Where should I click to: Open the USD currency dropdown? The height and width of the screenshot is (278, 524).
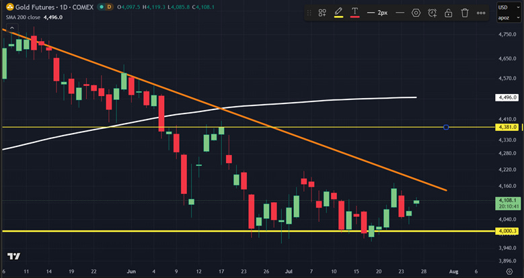[x=509, y=7]
